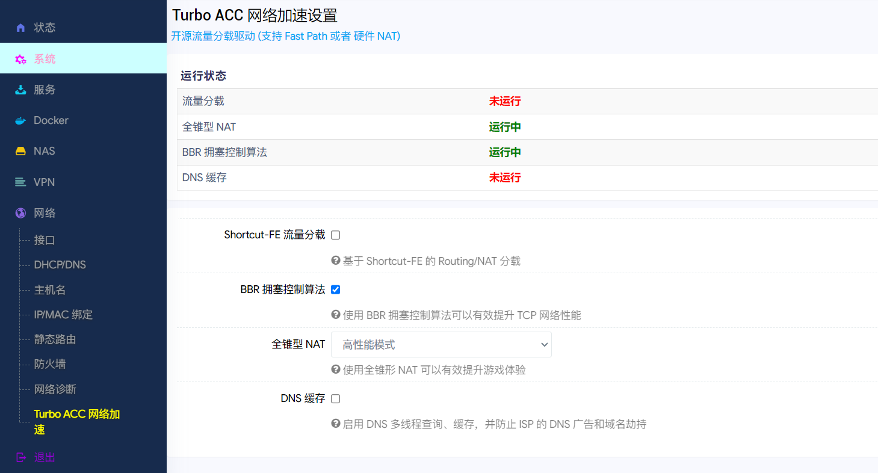Click the 全锥型 NAT option label
The height and width of the screenshot is (473, 878).
(x=298, y=344)
